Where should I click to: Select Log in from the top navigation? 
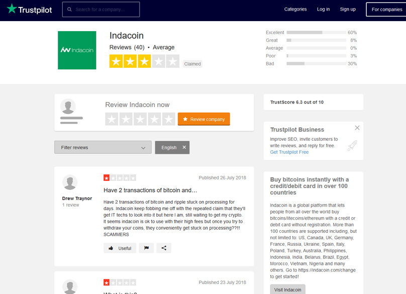pyautogui.click(x=323, y=9)
